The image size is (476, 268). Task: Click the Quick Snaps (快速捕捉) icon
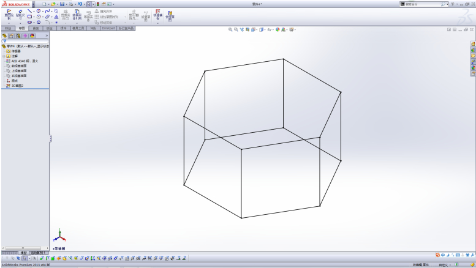[157, 15]
